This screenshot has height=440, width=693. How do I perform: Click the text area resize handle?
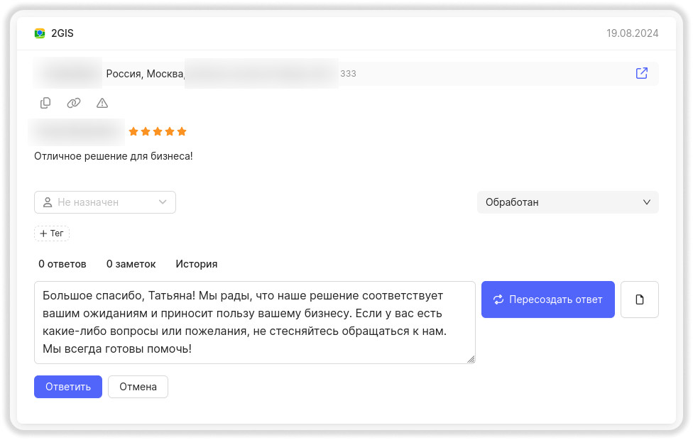[x=471, y=359]
